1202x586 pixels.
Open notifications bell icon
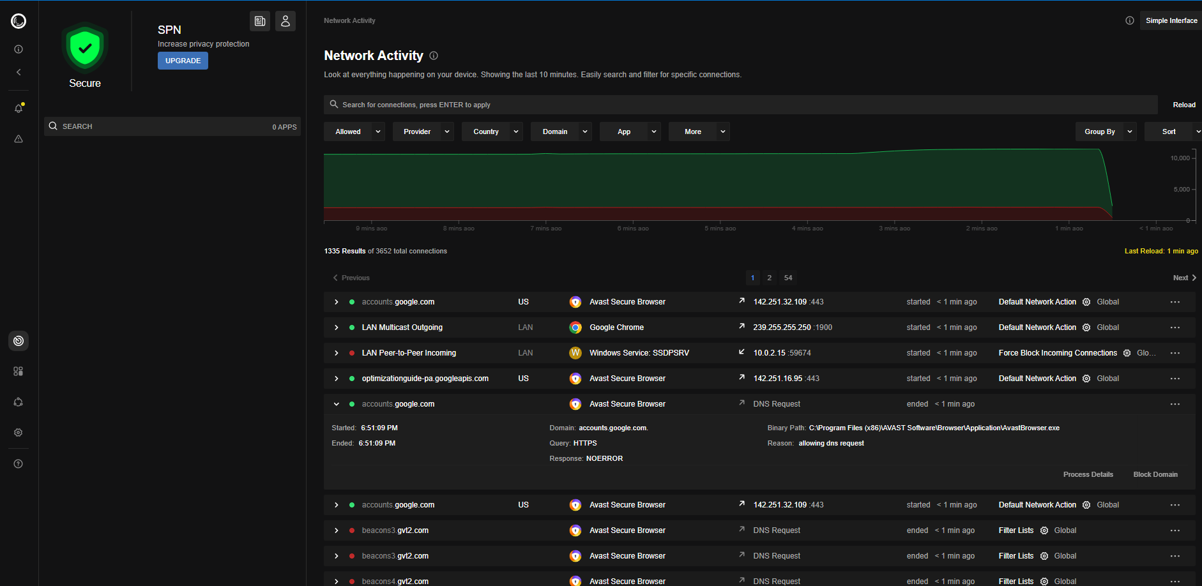[19, 108]
